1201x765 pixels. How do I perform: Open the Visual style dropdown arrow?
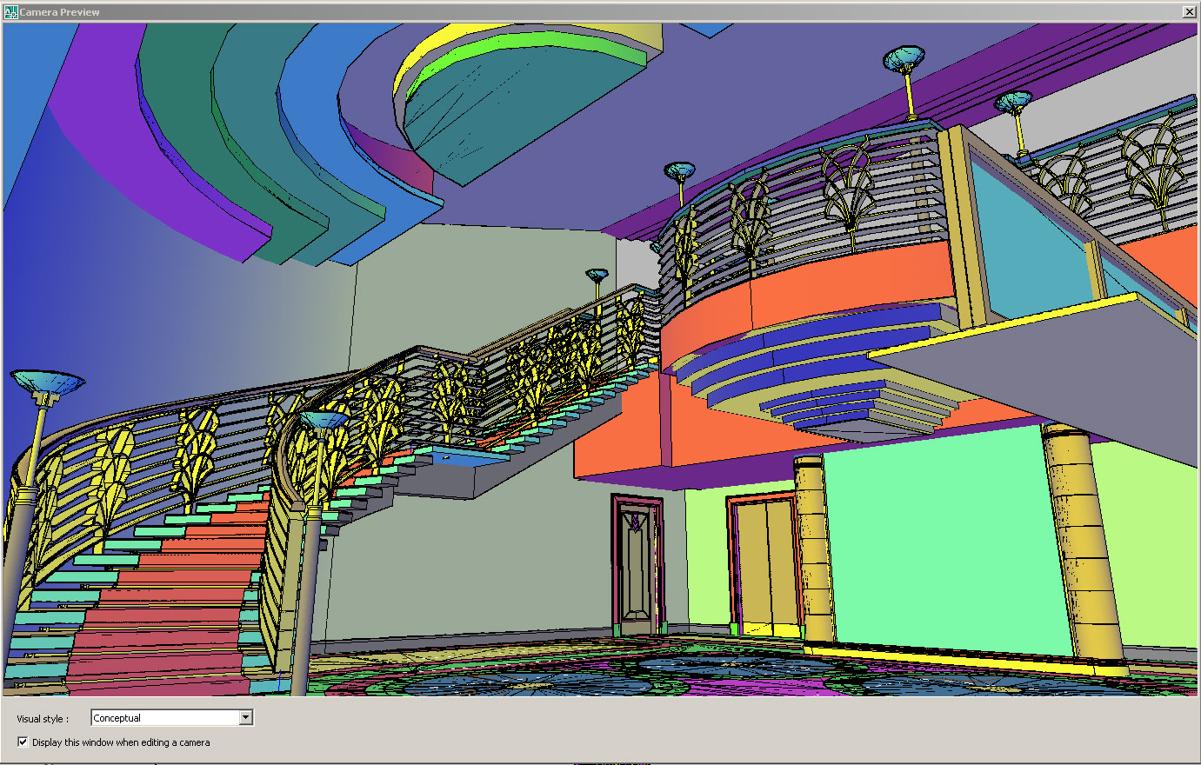click(246, 718)
